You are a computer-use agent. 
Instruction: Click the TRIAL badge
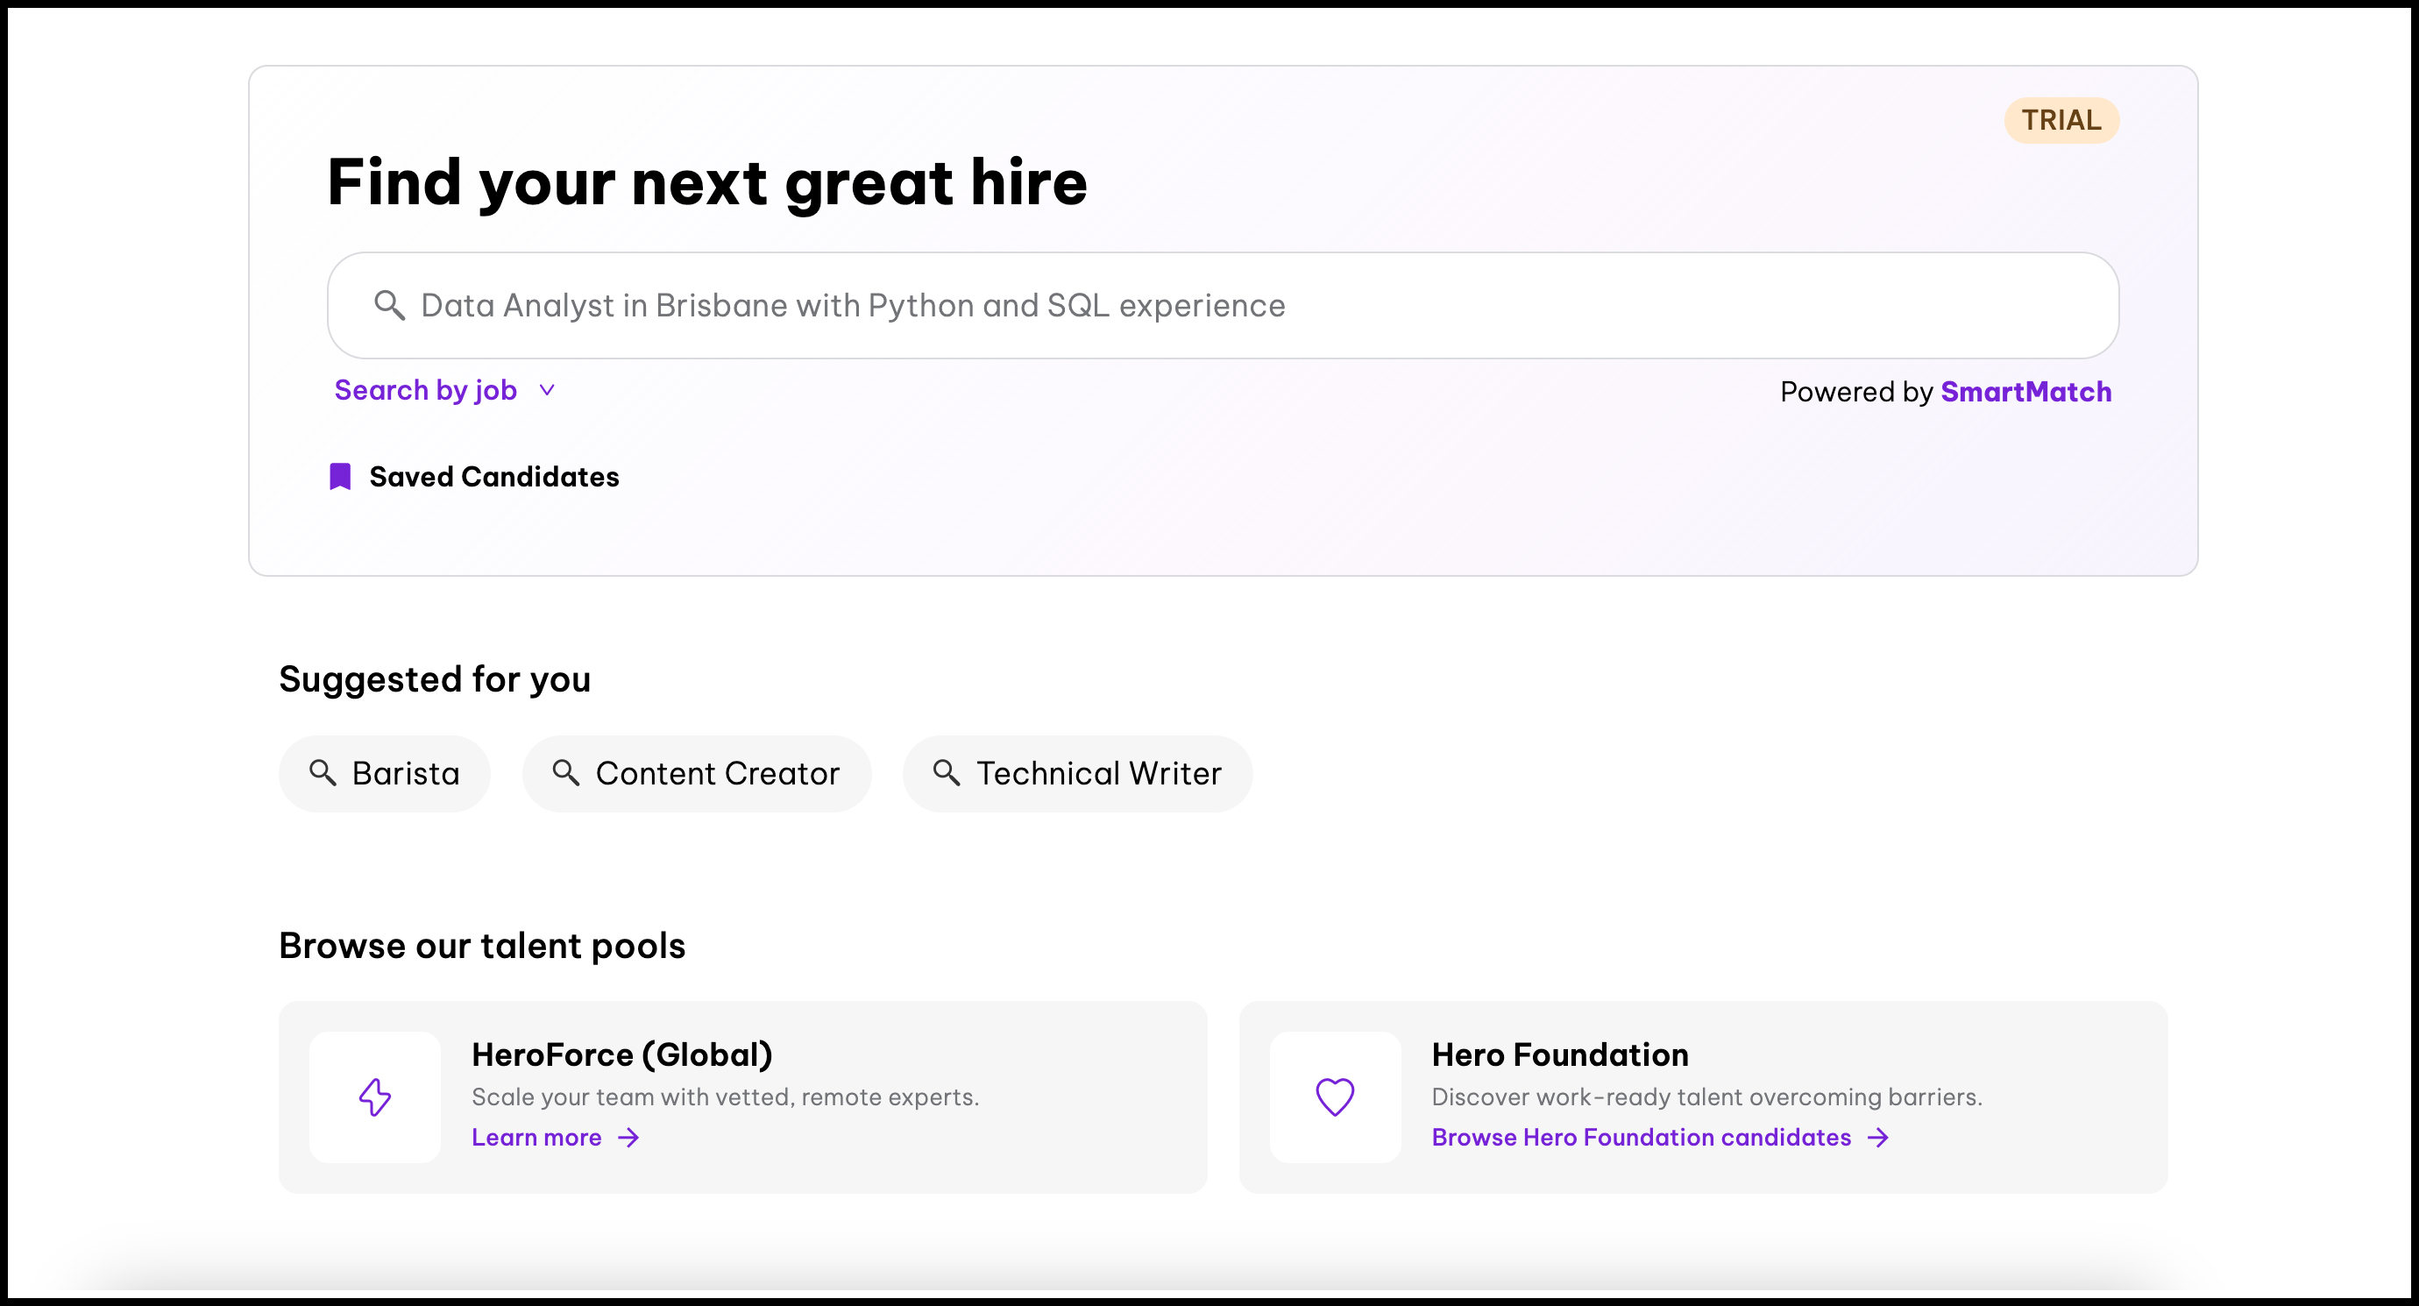[2061, 120]
